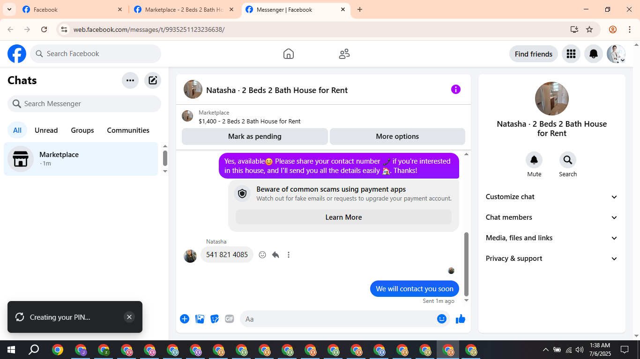Image resolution: width=640 pixels, height=359 pixels.
Task: Open the Chrome tab search dropdown arrow
Action: point(9,9)
